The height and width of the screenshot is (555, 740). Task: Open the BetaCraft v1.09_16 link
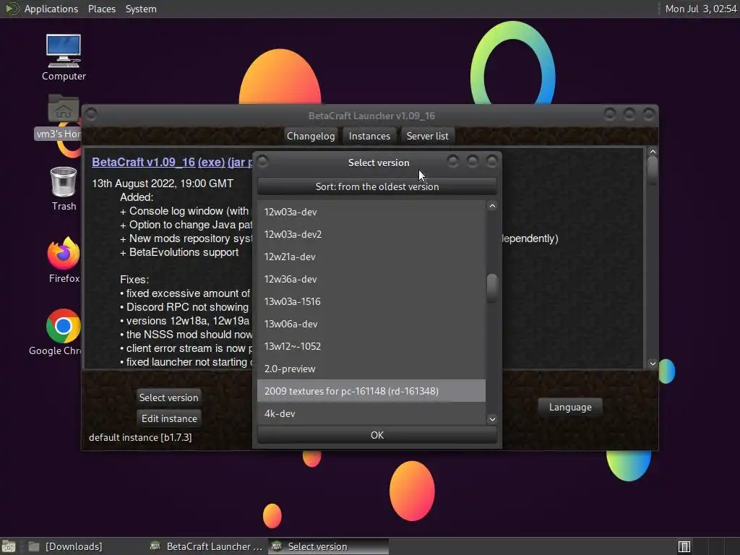pyautogui.click(x=144, y=162)
